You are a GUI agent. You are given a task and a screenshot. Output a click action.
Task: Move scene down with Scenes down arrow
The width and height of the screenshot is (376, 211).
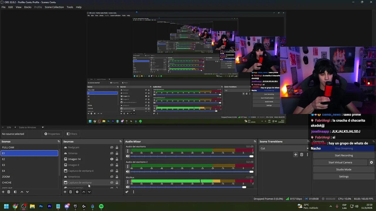[x=27, y=192]
